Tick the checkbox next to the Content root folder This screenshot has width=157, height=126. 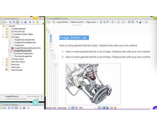coord(7,26)
